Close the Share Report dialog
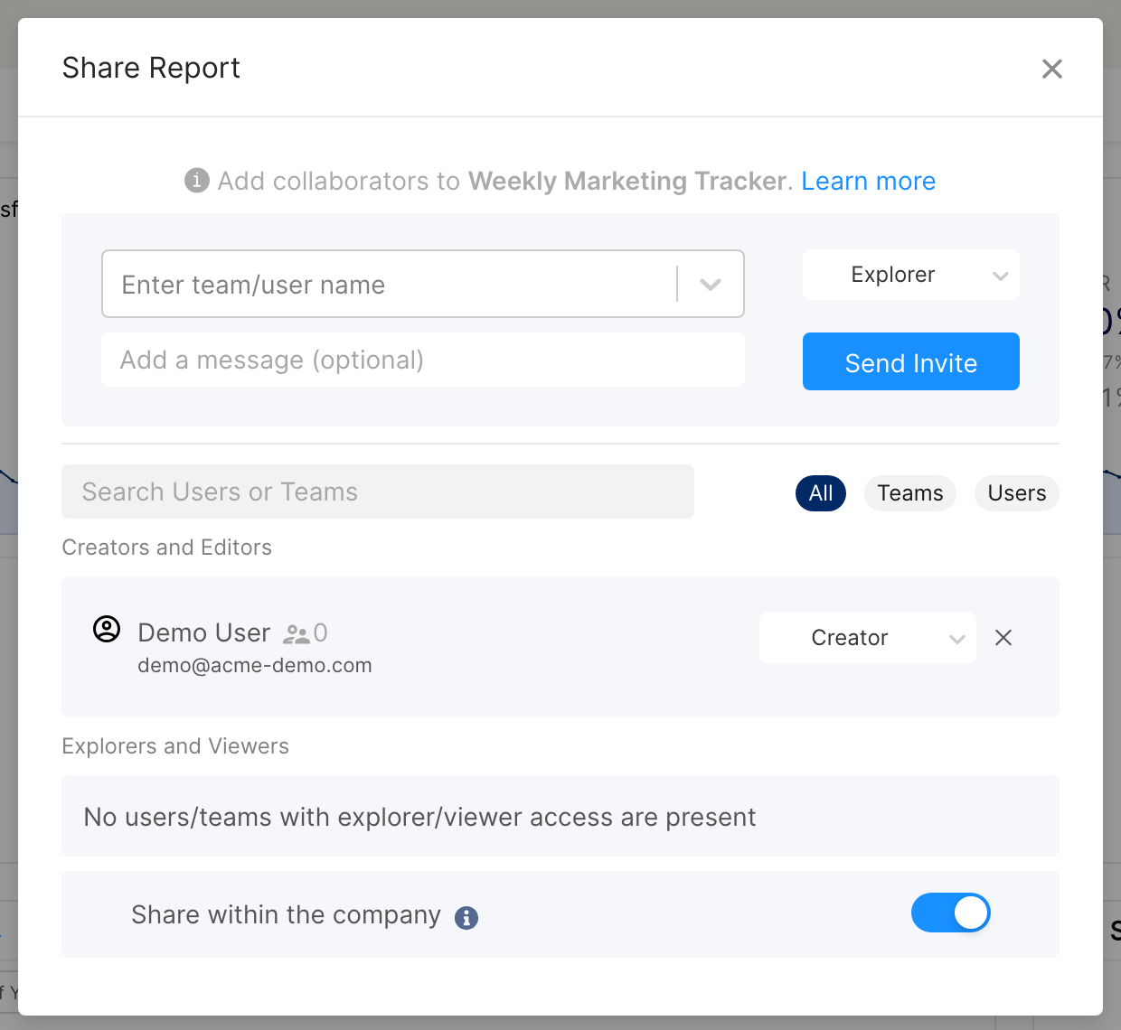 click(1051, 69)
